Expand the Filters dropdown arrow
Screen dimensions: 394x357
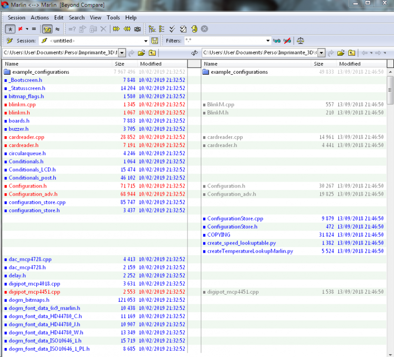(268, 41)
